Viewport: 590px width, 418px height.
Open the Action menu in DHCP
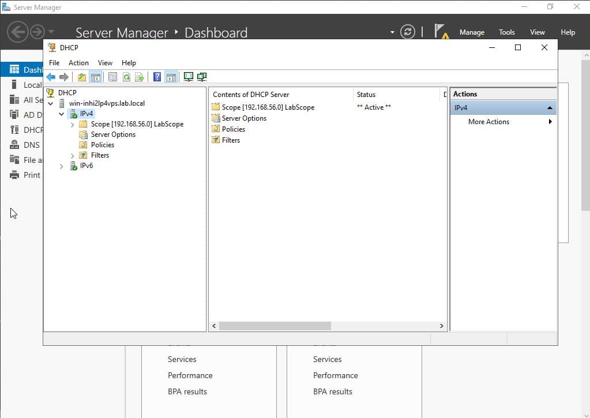tap(78, 63)
